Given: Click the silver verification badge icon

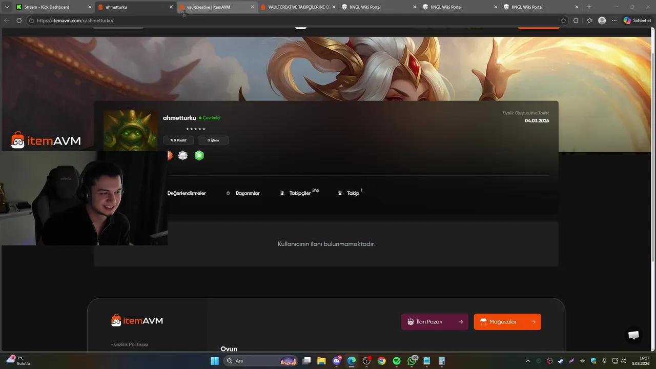Looking at the screenshot, I should click(x=183, y=155).
